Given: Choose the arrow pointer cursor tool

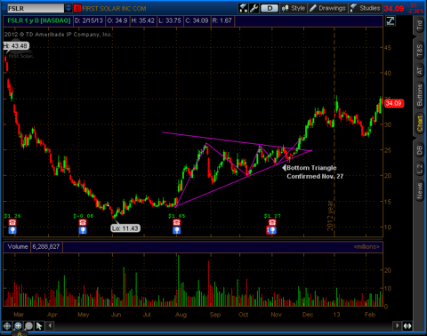Looking at the screenshot, I should (39, 326).
